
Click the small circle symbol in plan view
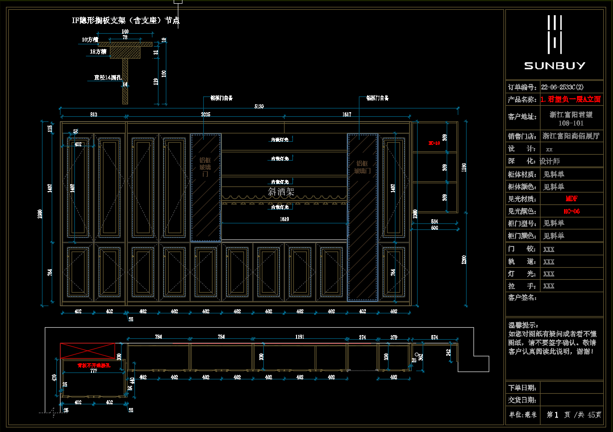click(416, 355)
